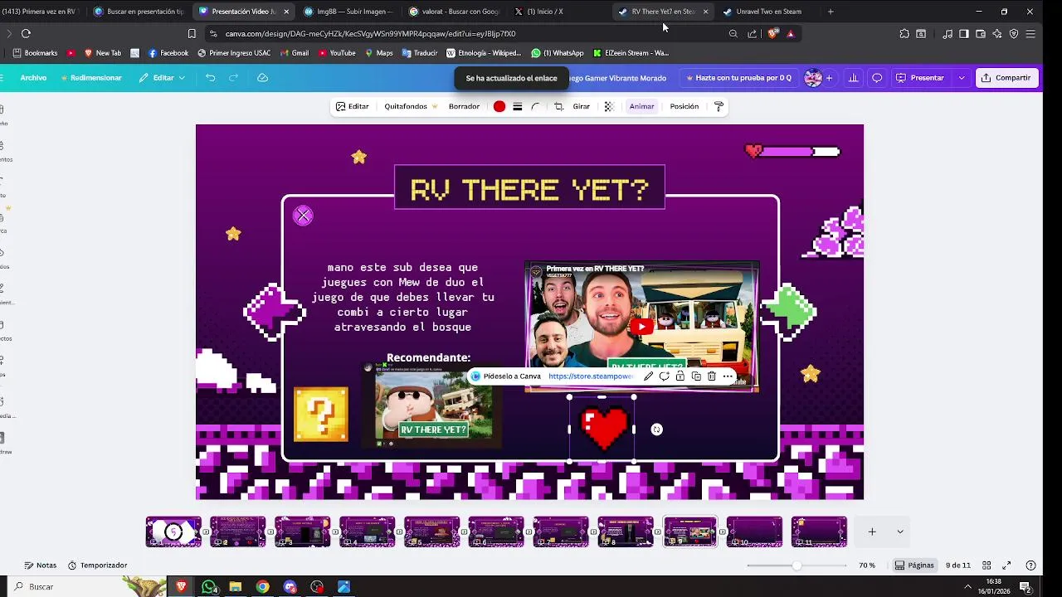Viewport: 1062px width, 597px height.
Task: Click the cloud save status icon
Action: pyautogui.click(x=262, y=78)
